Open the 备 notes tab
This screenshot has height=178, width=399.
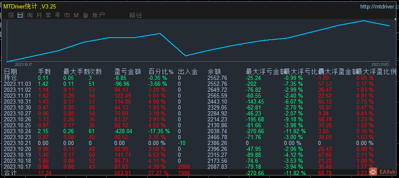coord(85,16)
